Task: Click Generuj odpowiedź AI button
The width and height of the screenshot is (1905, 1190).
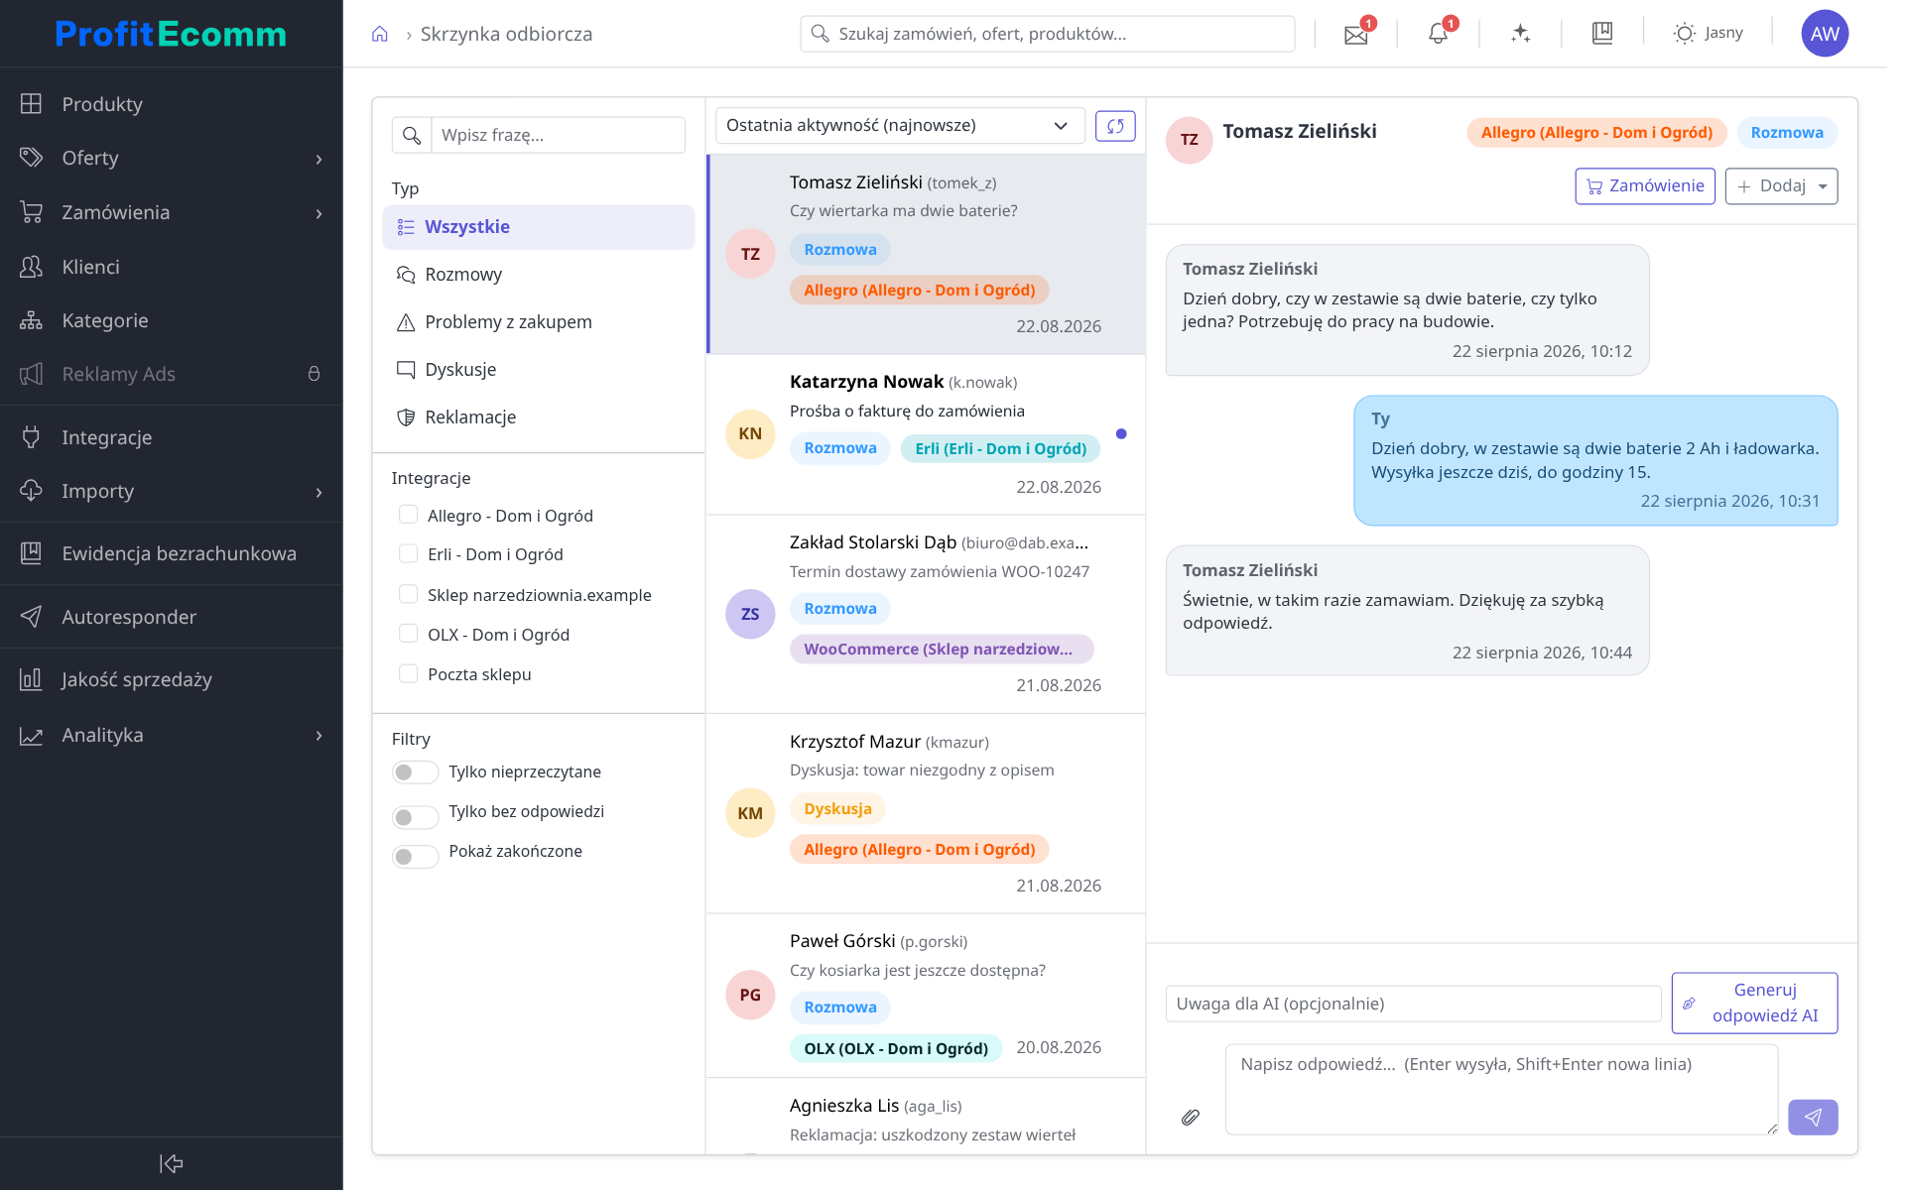Action: [x=1754, y=1003]
